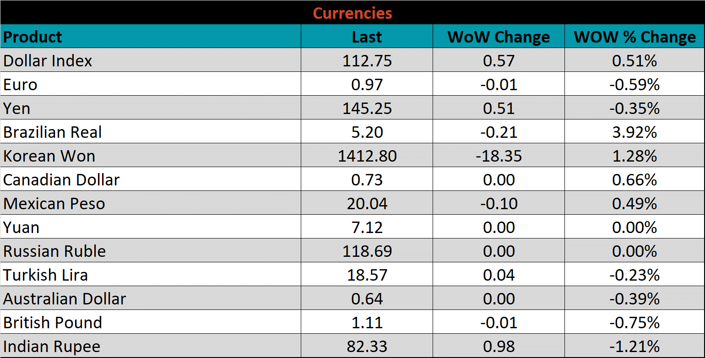Click the Indian Rupee Last value 82.33
The width and height of the screenshot is (705, 358).
(x=367, y=346)
